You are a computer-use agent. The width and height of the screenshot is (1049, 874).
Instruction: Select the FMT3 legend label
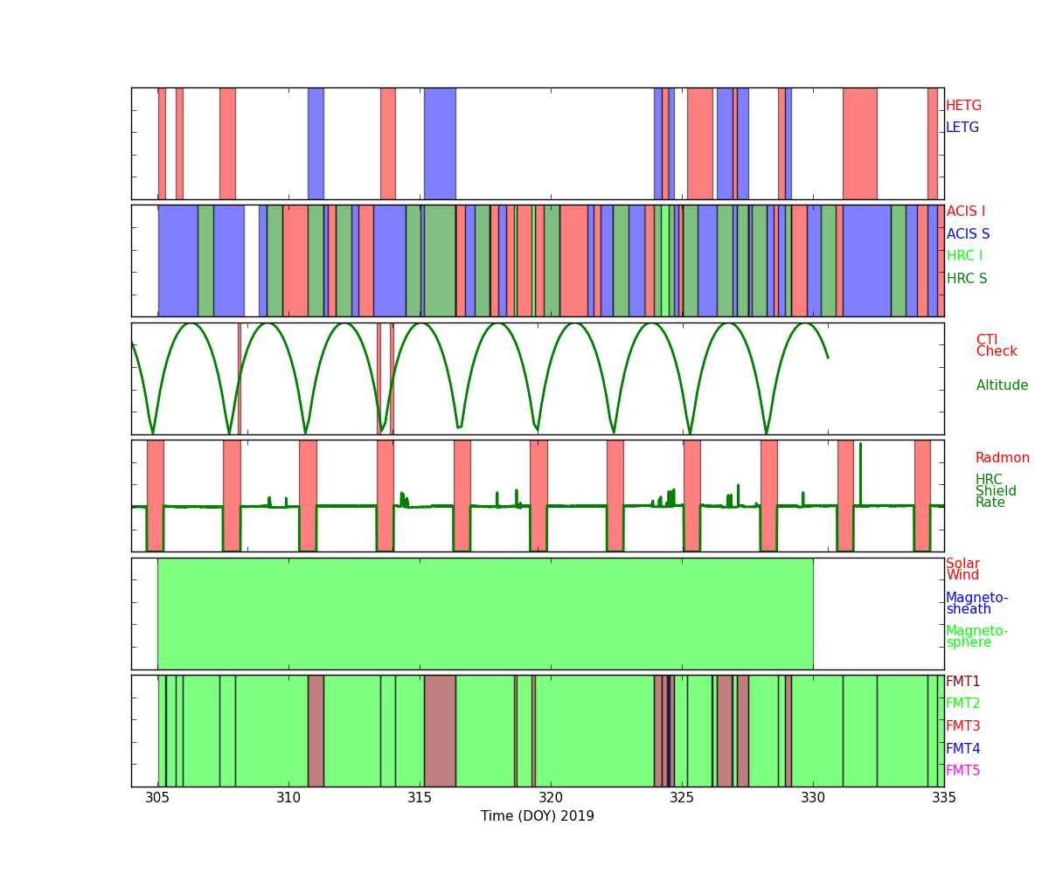pos(963,726)
